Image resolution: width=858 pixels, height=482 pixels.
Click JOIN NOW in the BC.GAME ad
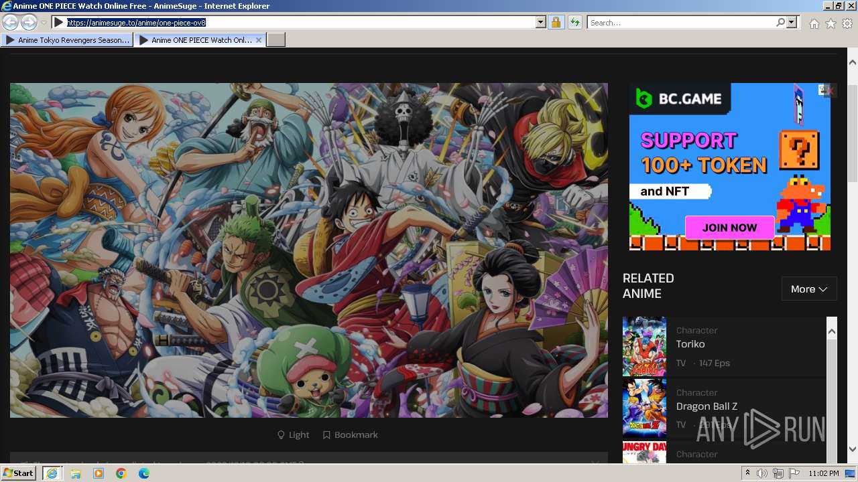729,228
